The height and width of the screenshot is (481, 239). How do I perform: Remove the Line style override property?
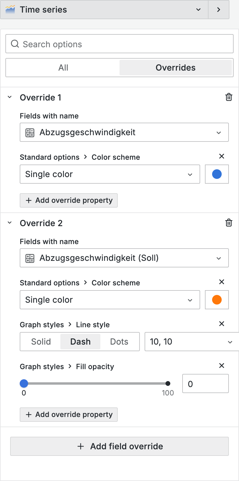coord(222,324)
